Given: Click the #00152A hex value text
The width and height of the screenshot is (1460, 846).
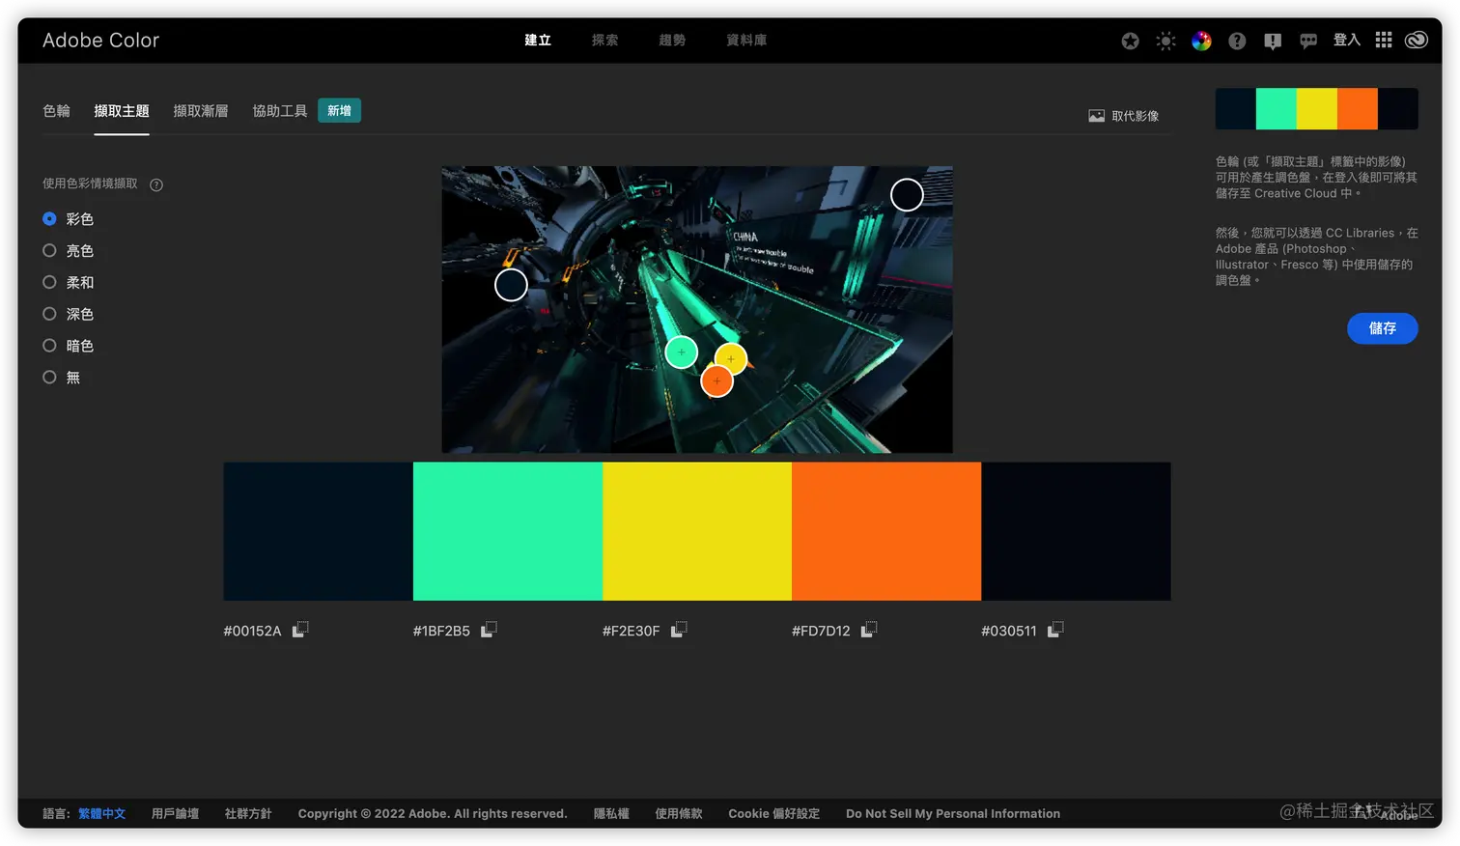Looking at the screenshot, I should pos(252,631).
